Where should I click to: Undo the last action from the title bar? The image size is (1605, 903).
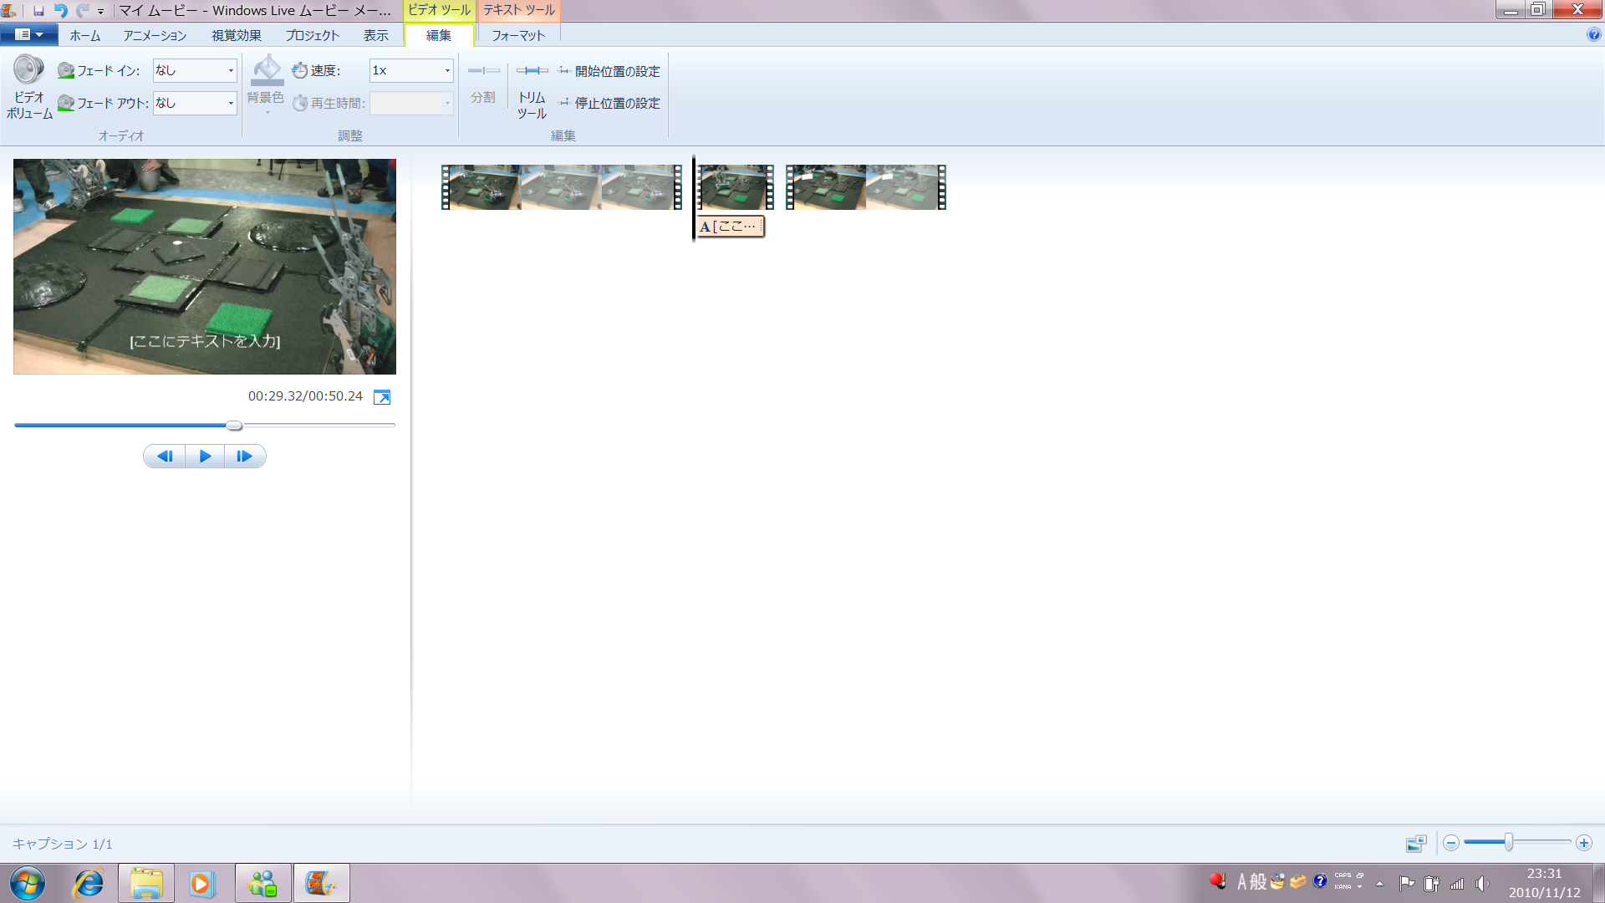point(60,11)
